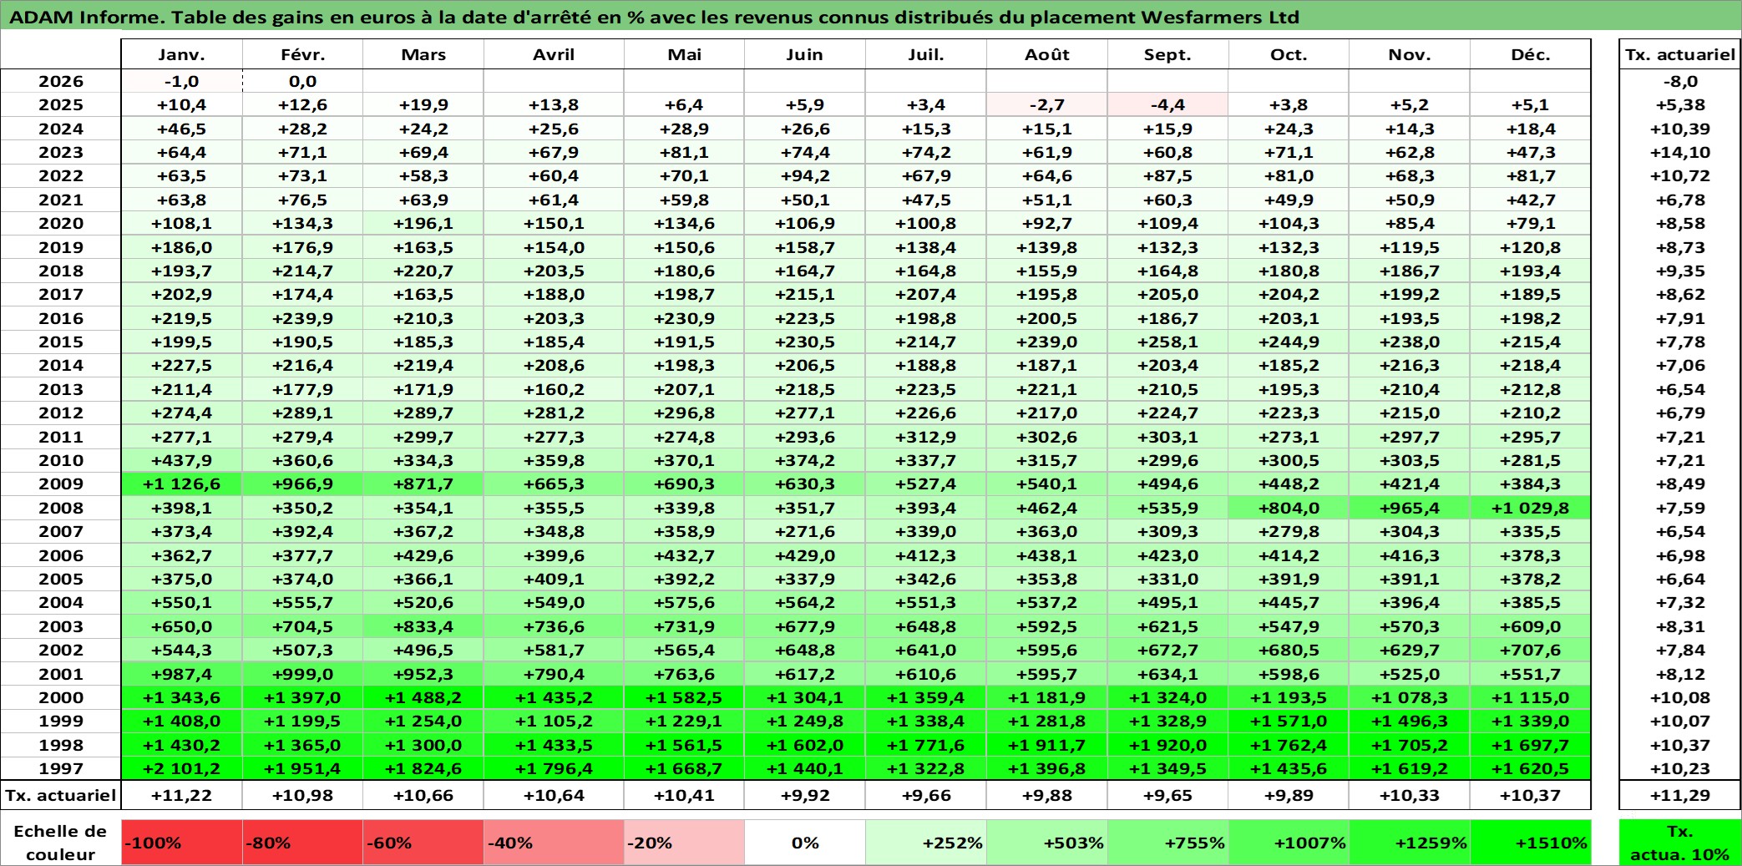The height and width of the screenshot is (866, 1742).
Task: Click the Tx. actua. 10% green box
Action: click(x=1680, y=843)
